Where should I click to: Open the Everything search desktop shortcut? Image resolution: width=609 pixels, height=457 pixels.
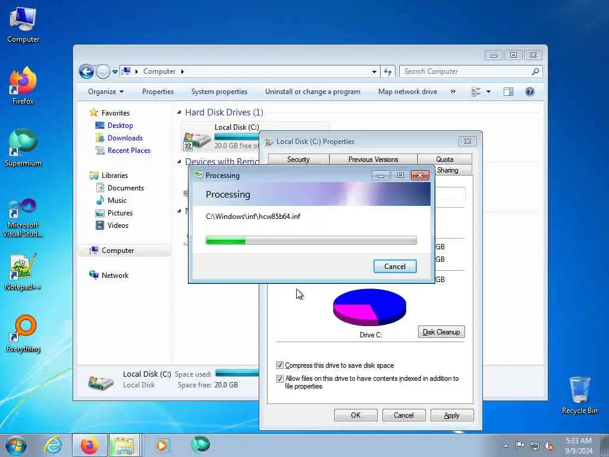23,333
